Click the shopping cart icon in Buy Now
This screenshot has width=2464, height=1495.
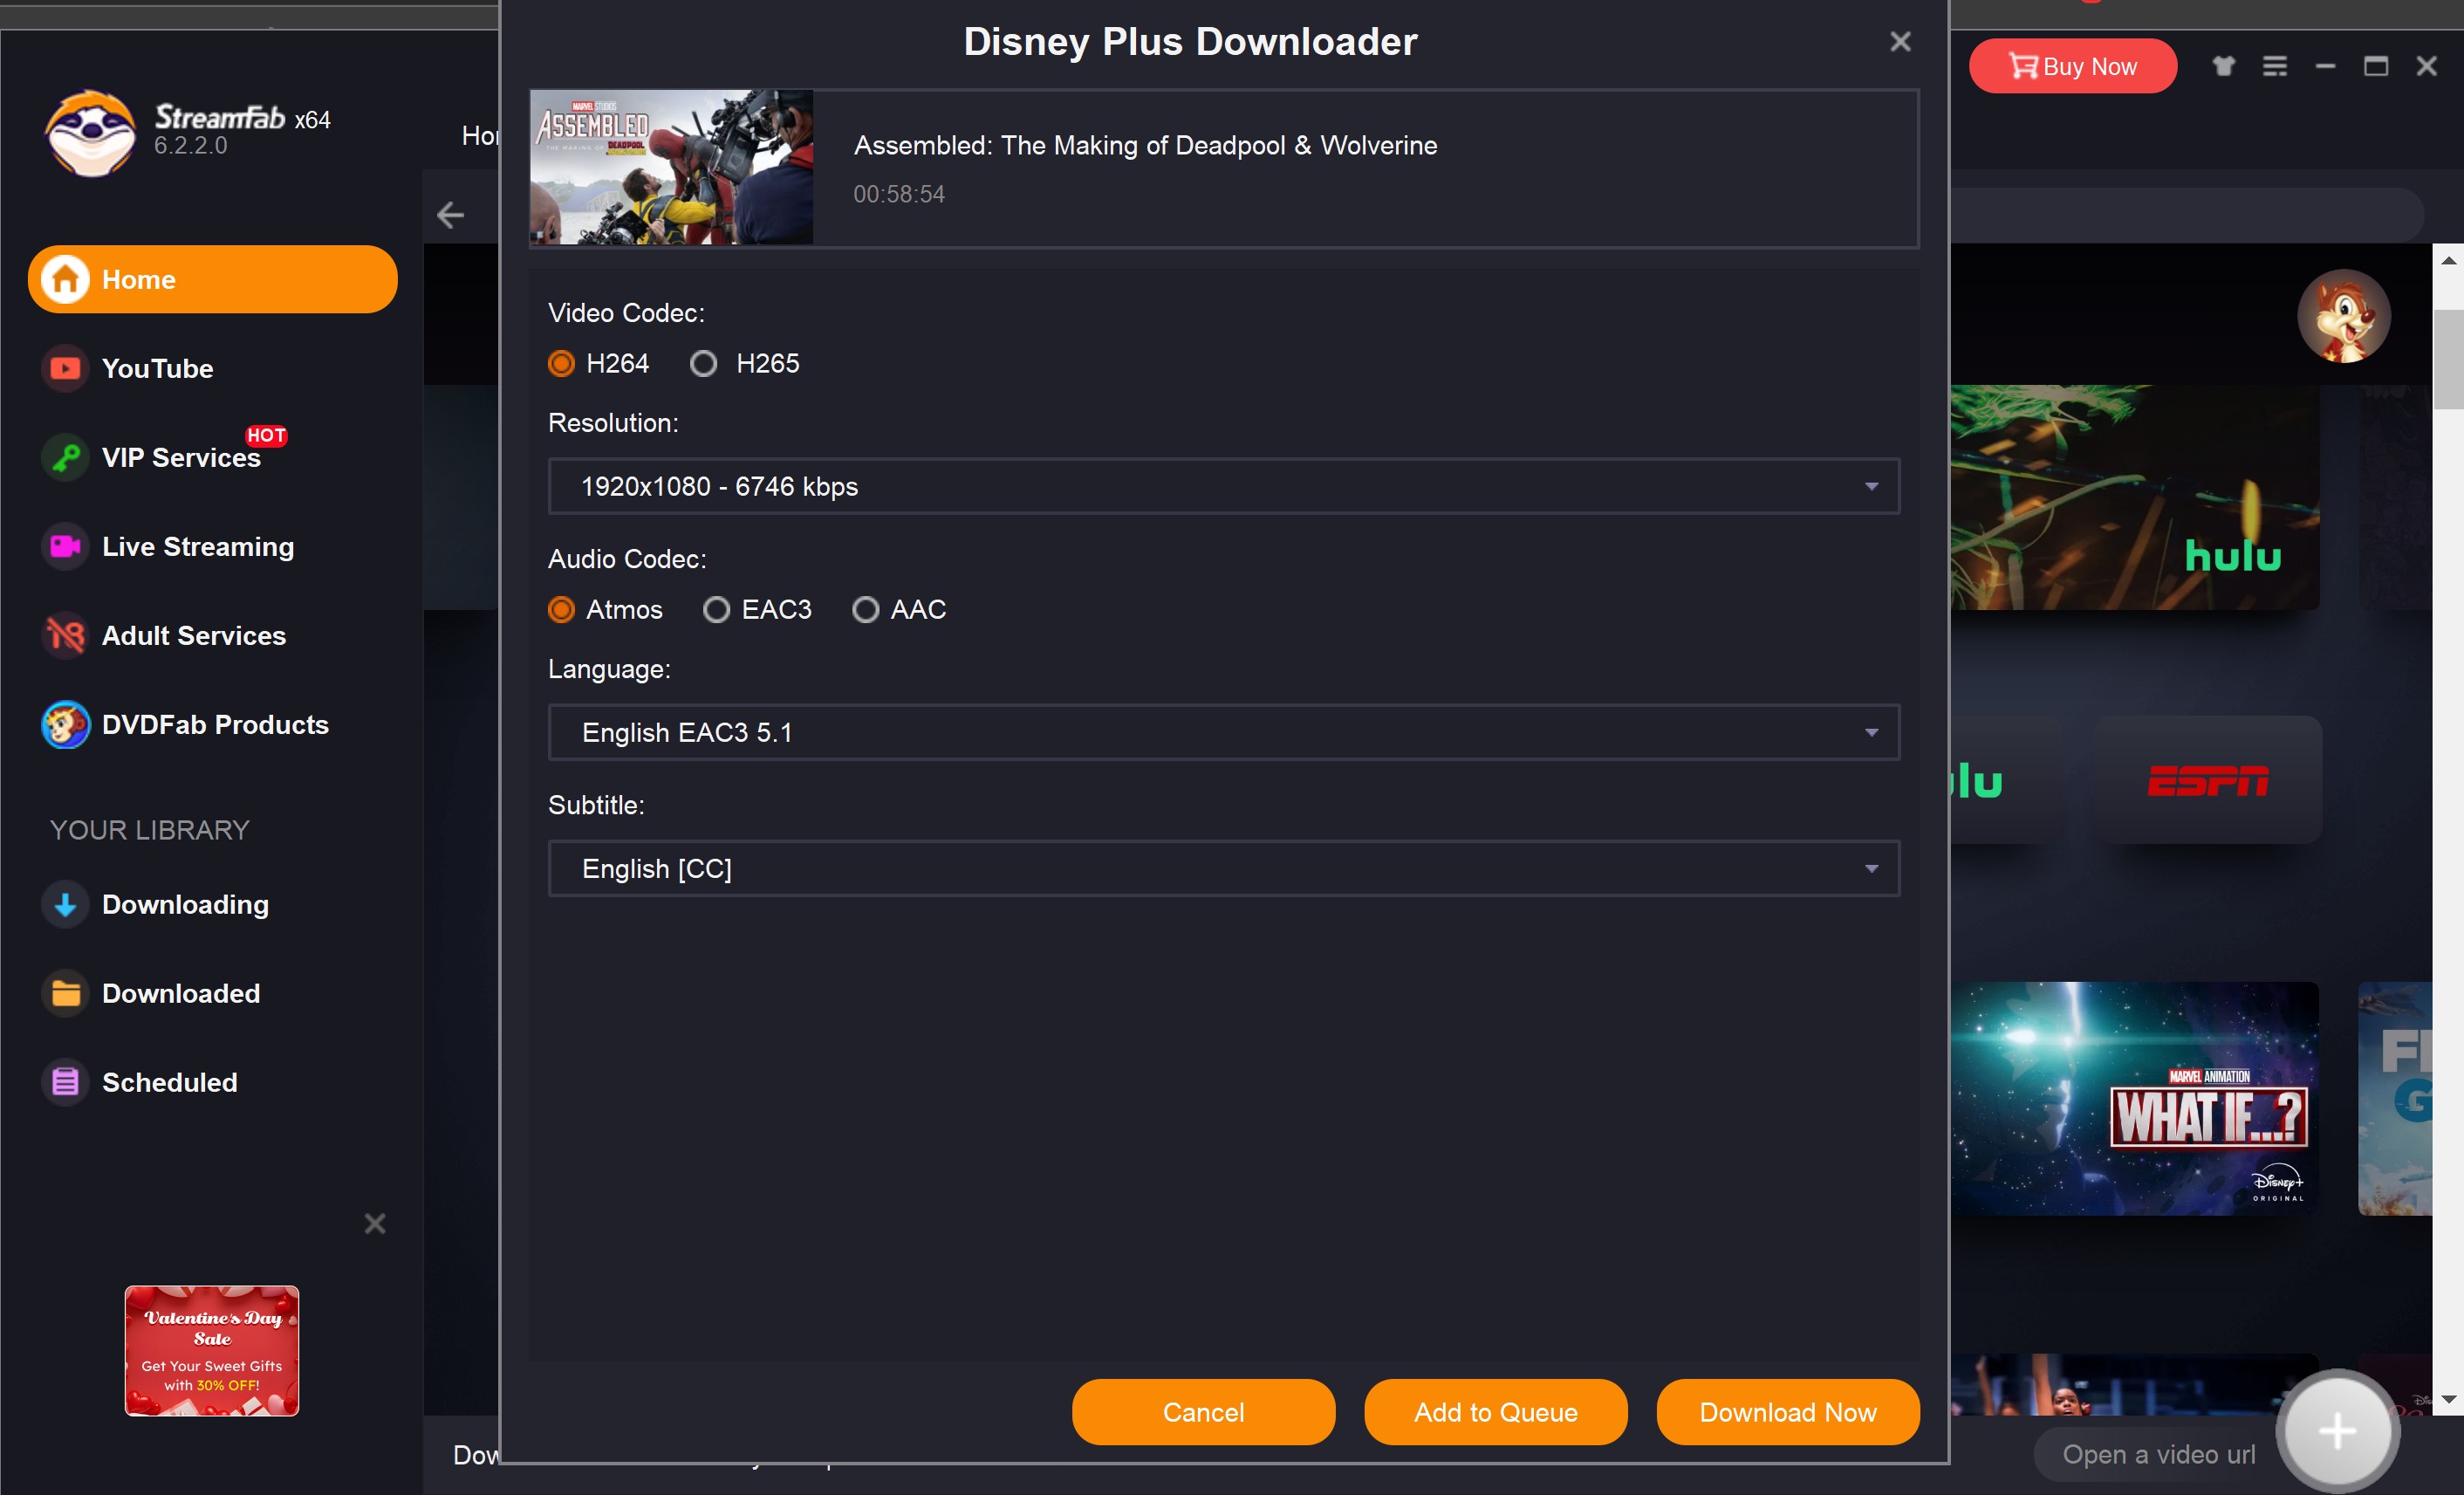click(2023, 66)
